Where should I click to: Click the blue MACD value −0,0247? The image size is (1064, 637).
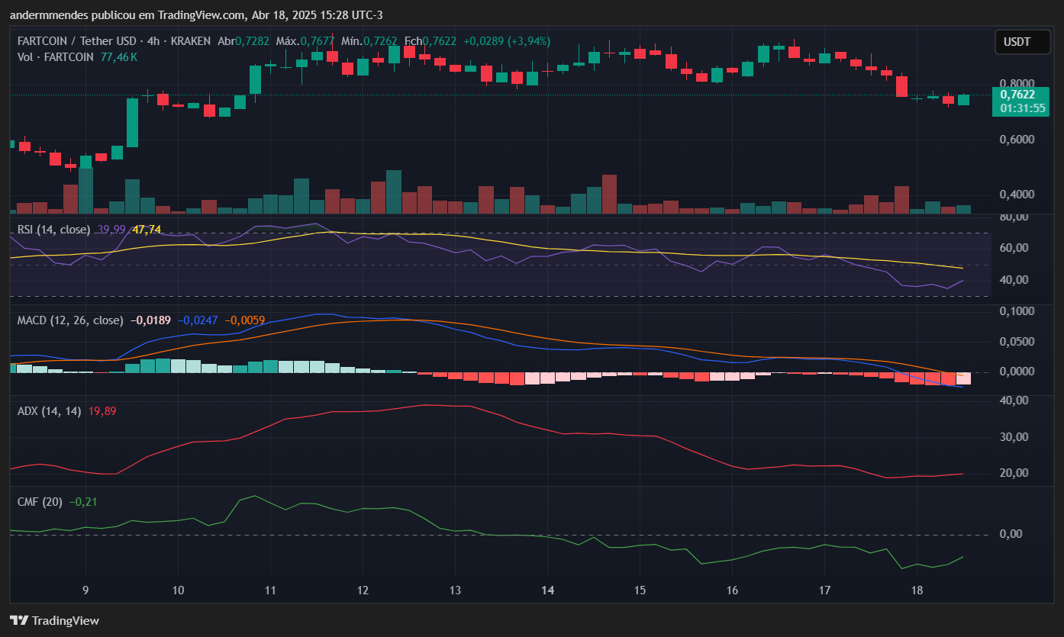click(x=197, y=320)
